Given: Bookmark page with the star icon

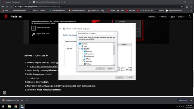Looking at the screenshot, I should [182, 7].
